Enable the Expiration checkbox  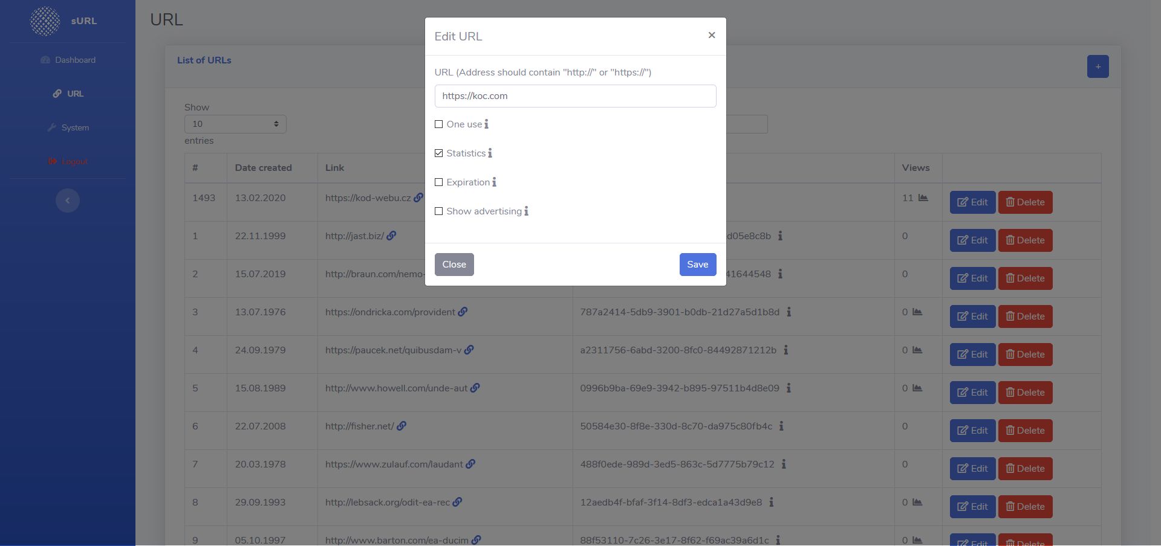point(439,182)
